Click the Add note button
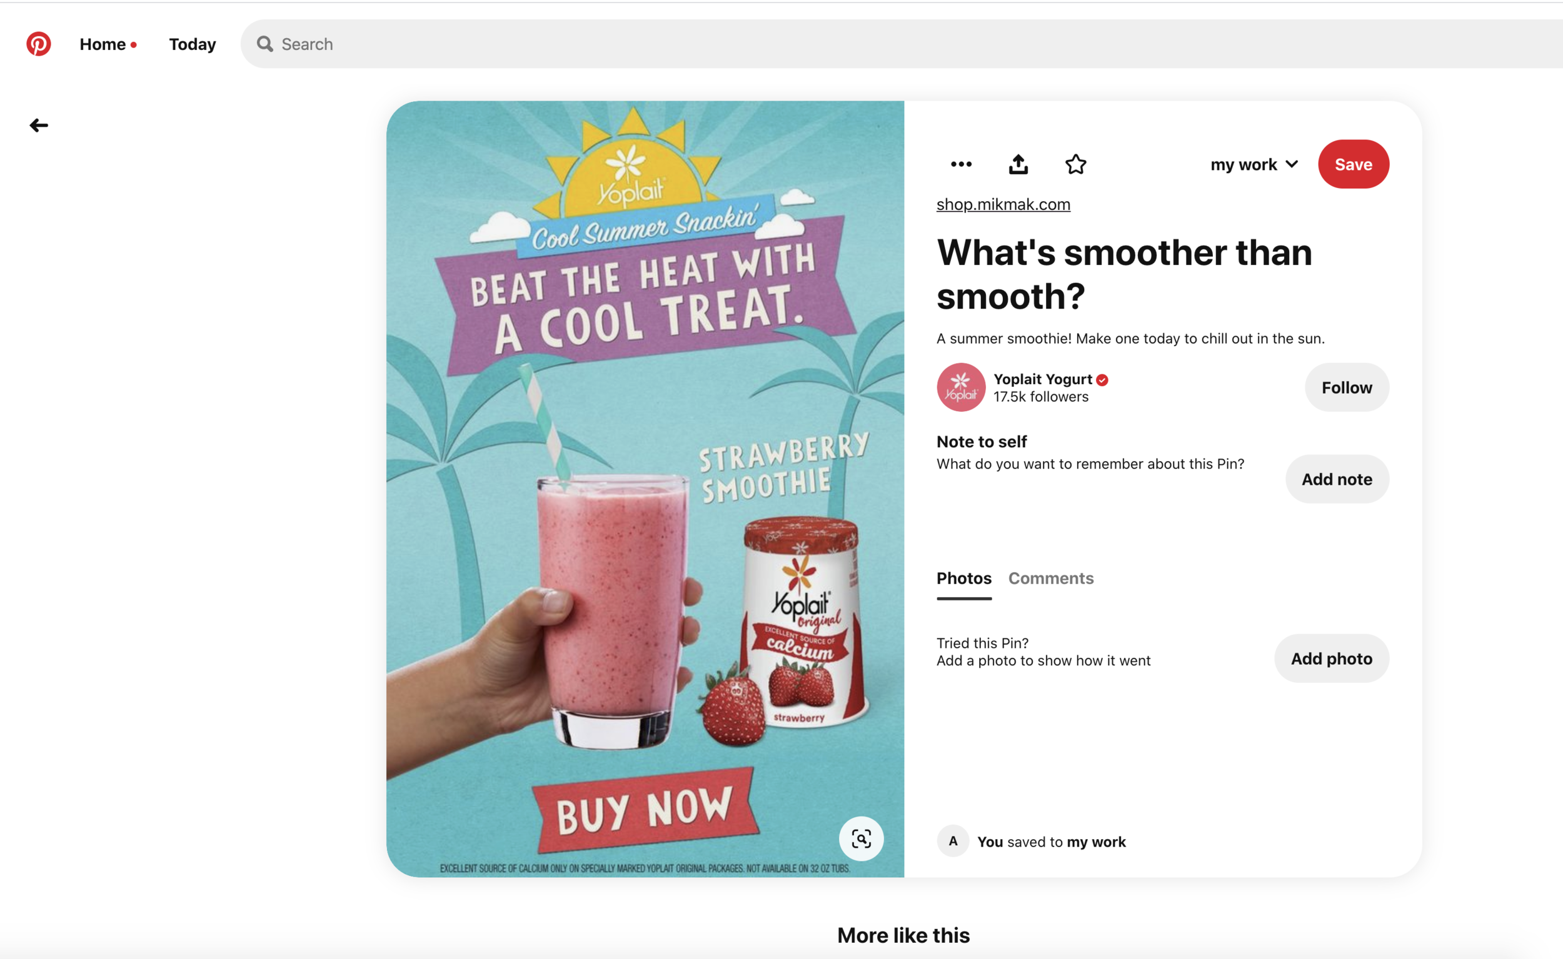This screenshot has height=959, width=1563. click(x=1337, y=479)
